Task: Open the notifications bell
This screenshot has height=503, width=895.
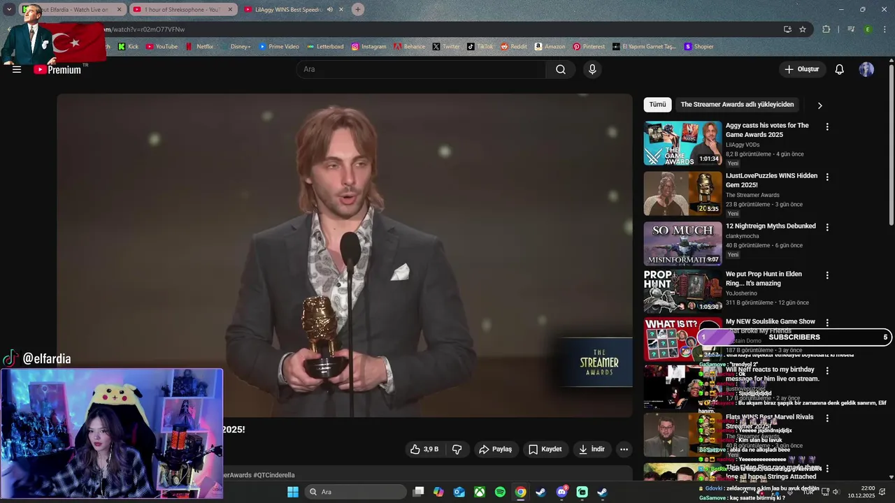Action: [840, 69]
